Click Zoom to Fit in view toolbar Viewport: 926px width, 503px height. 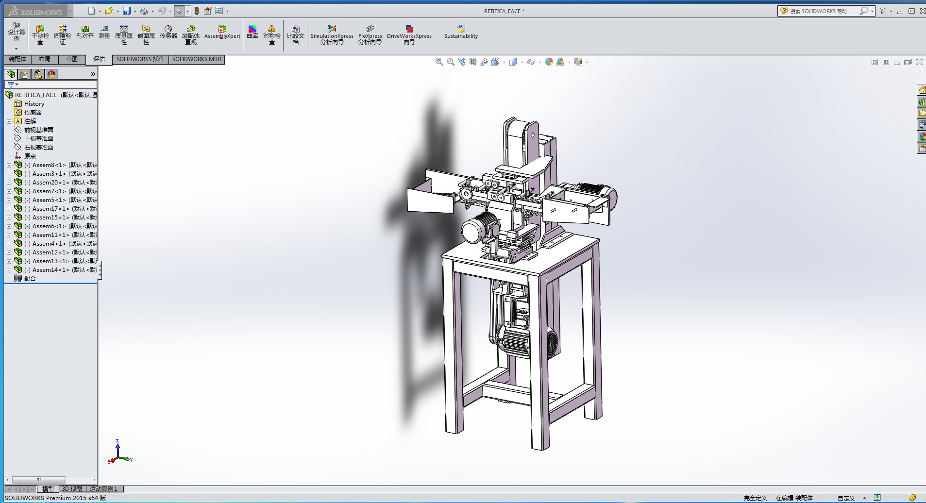pos(439,62)
